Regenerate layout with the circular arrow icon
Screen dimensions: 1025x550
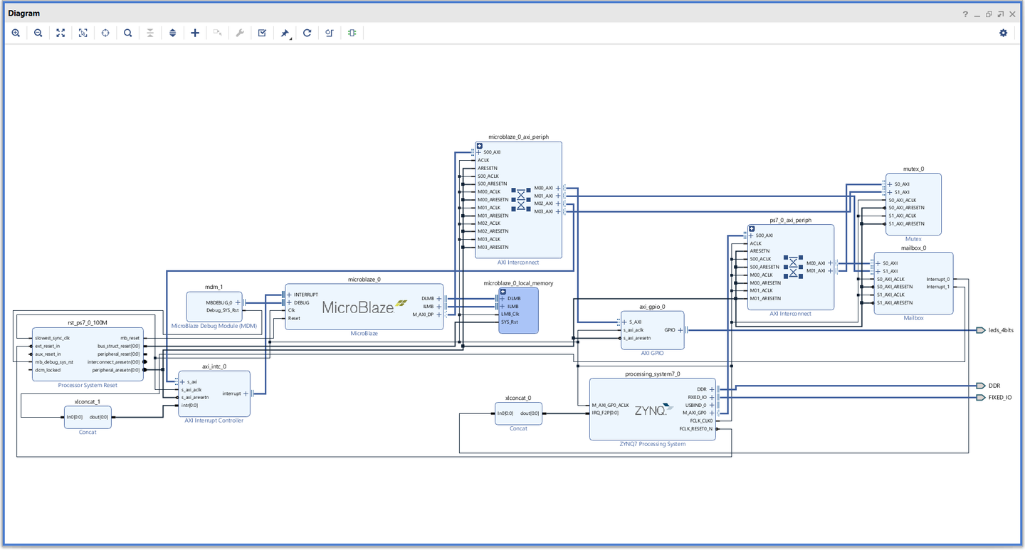coord(307,33)
